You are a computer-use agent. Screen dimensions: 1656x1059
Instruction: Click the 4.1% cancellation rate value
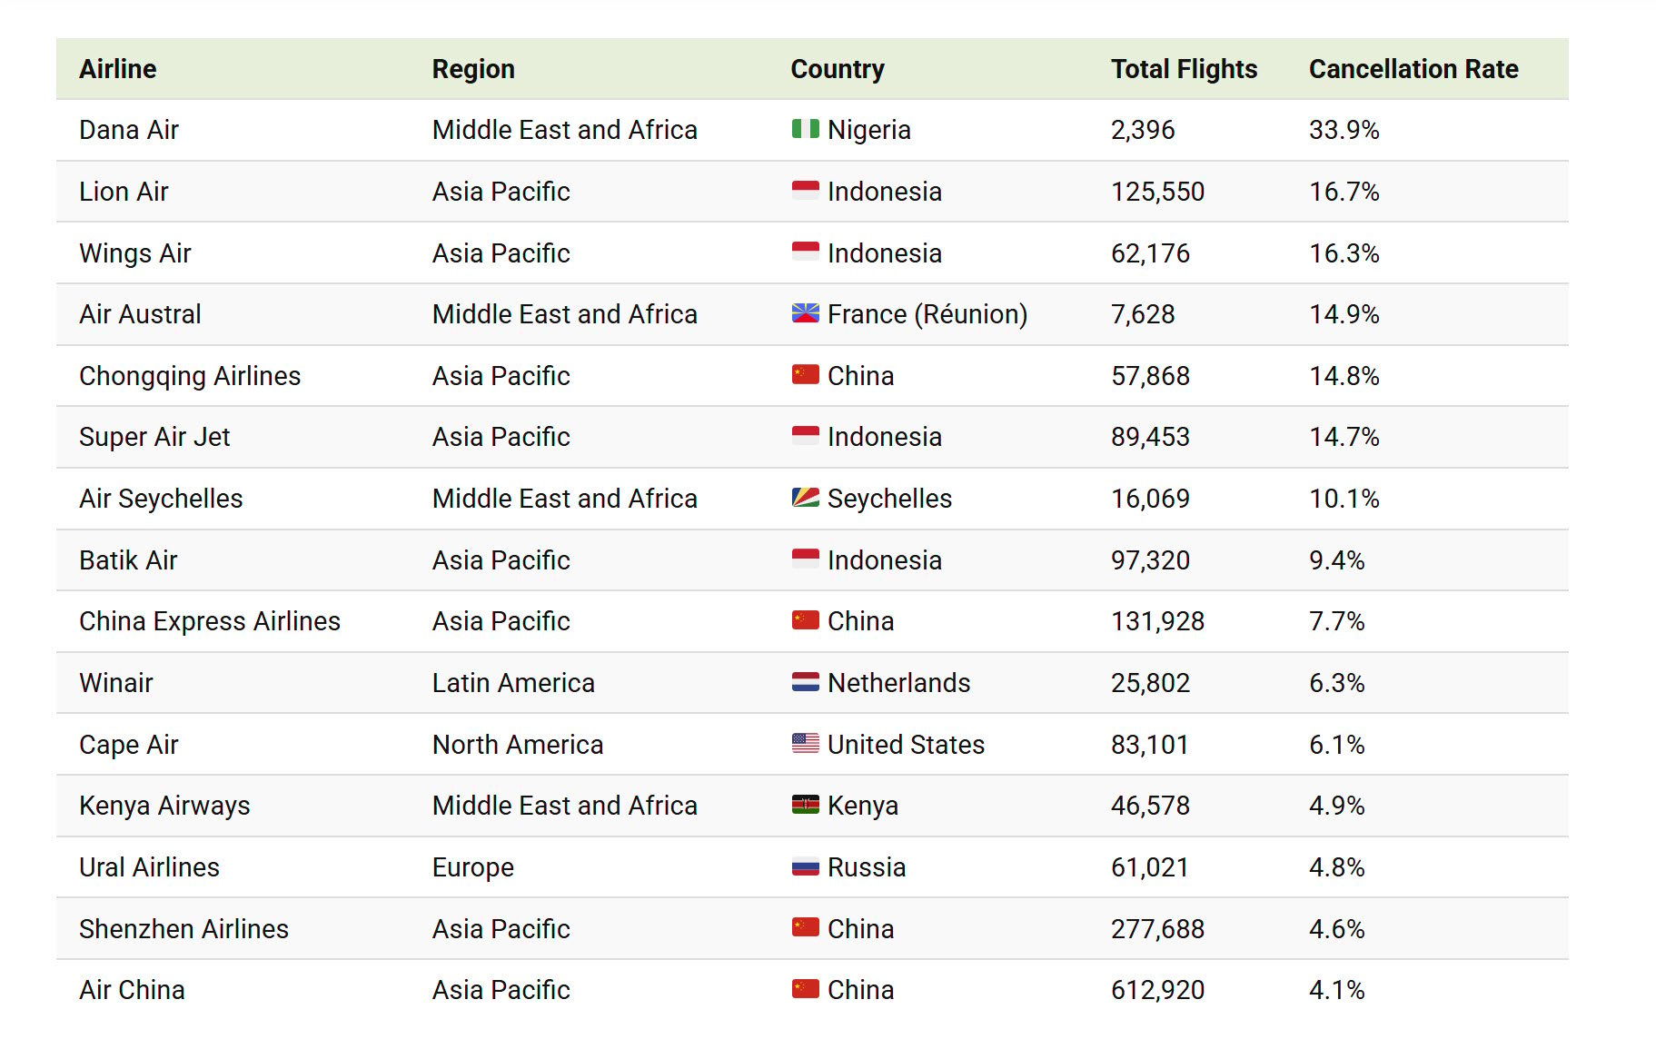pyautogui.click(x=1337, y=990)
